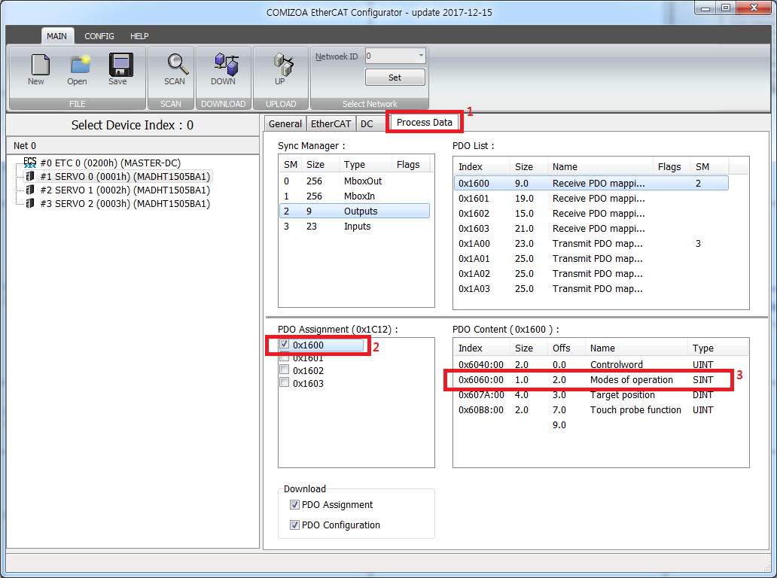Select SERVO 1 device in tree
The image size is (777, 578).
point(124,190)
